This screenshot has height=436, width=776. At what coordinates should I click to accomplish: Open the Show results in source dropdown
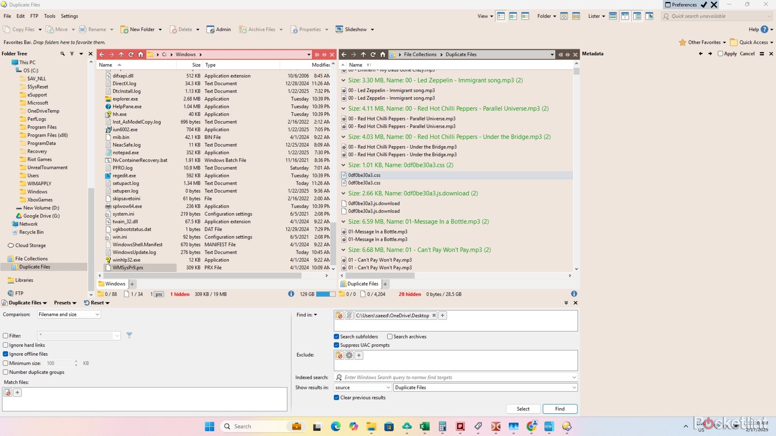click(363, 387)
